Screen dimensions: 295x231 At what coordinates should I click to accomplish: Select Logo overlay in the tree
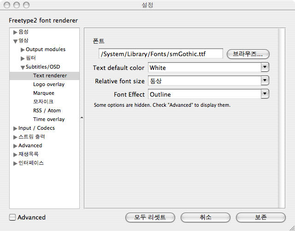pyautogui.click(x=49, y=84)
